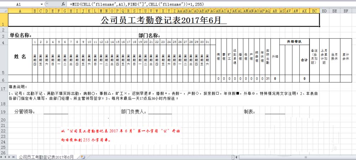Select row header 5
Viewport: 356px width, 160px height.
(x=4, y=60)
